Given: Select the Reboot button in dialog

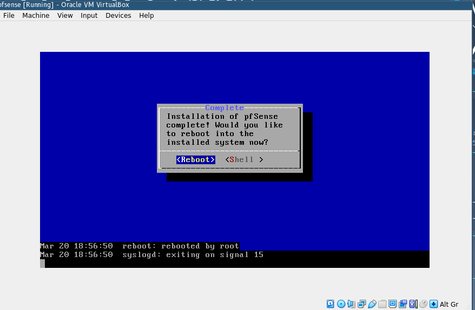Looking at the screenshot, I should [x=196, y=160].
